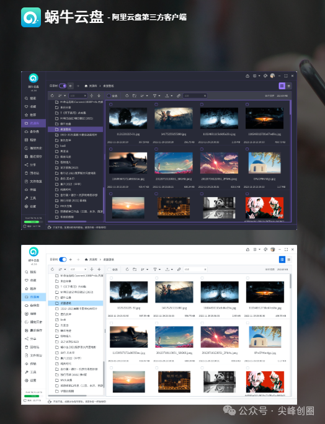Viewport: 325px width, 424px height.
Task: Open sort dropdown in dark window file toolbar
Action: [x=144, y=95]
